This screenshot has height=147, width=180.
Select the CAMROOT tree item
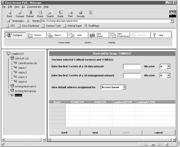pyautogui.click(x=18, y=54)
